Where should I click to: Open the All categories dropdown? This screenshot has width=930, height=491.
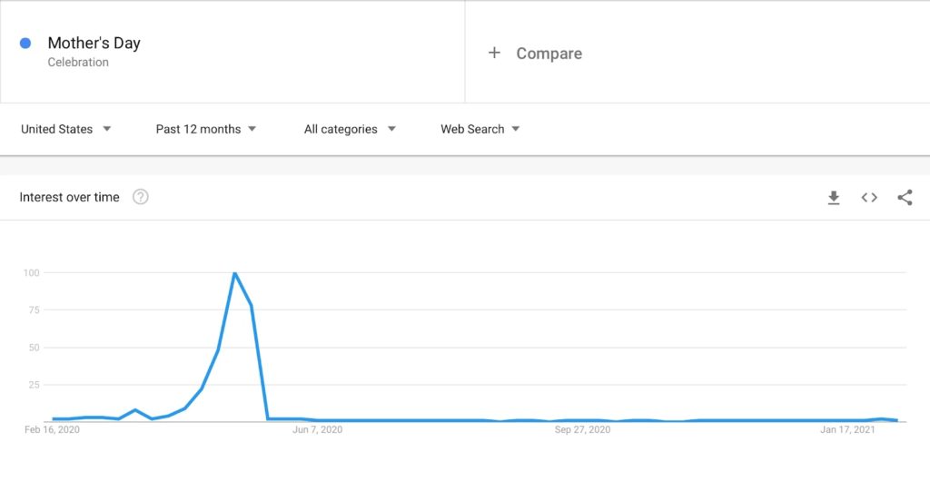350,129
